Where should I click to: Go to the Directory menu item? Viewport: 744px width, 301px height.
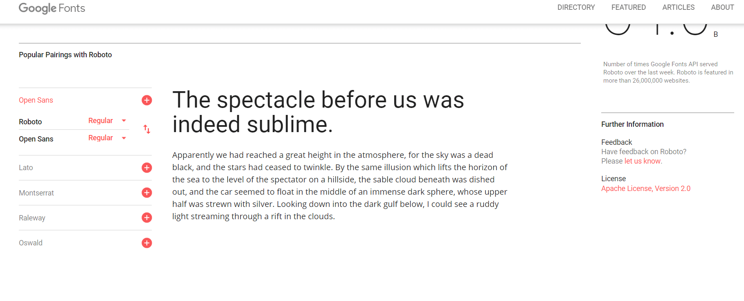click(576, 7)
